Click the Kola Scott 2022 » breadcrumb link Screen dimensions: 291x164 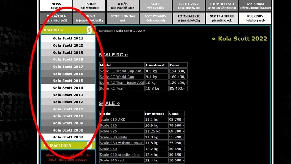(x=130, y=31)
